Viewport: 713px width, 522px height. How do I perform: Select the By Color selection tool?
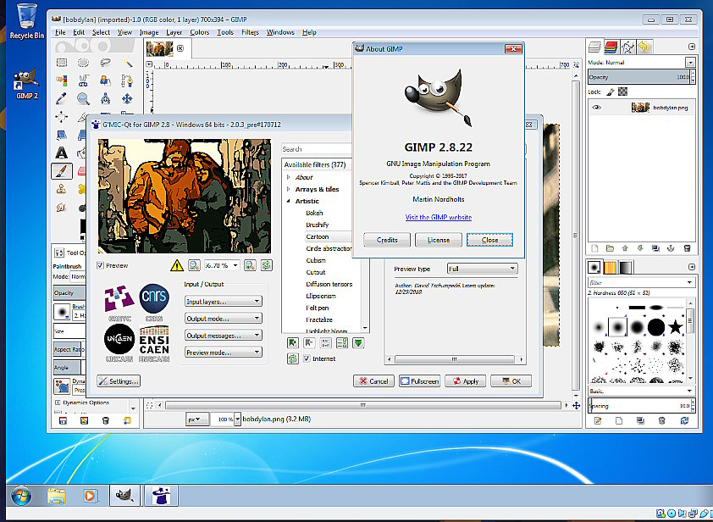click(61, 81)
